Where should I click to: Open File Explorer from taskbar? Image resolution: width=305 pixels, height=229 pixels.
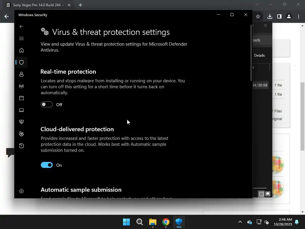click(153, 222)
